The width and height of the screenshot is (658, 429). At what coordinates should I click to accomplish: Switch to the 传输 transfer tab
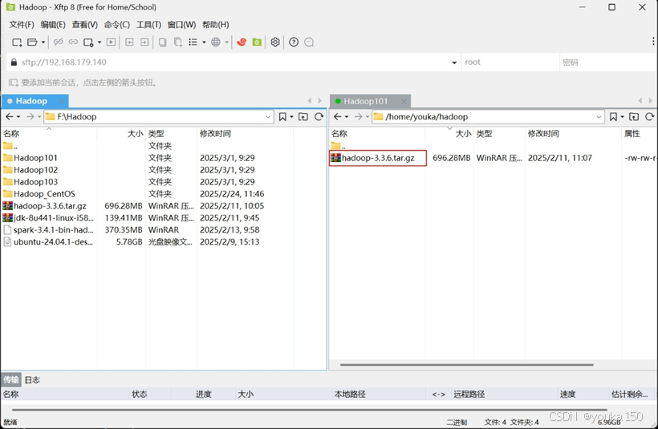(x=11, y=380)
